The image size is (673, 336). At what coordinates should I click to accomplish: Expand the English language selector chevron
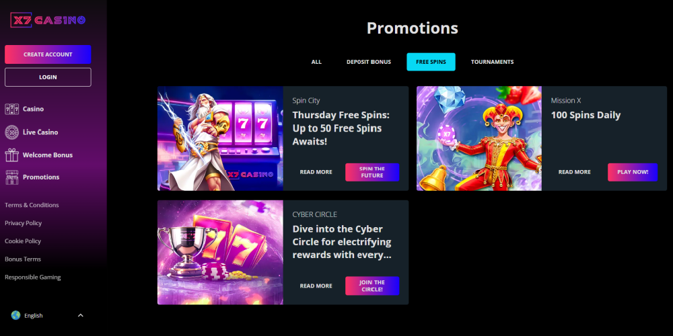click(x=80, y=315)
